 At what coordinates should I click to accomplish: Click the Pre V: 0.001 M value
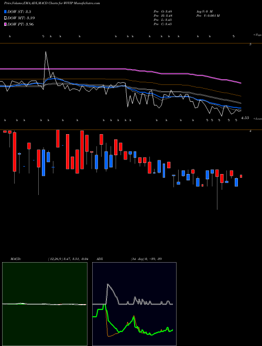click(x=208, y=16)
